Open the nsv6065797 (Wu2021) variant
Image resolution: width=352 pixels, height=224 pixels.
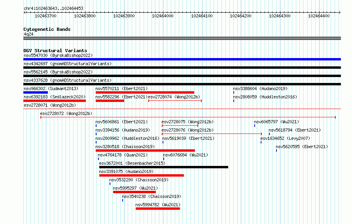276,122
